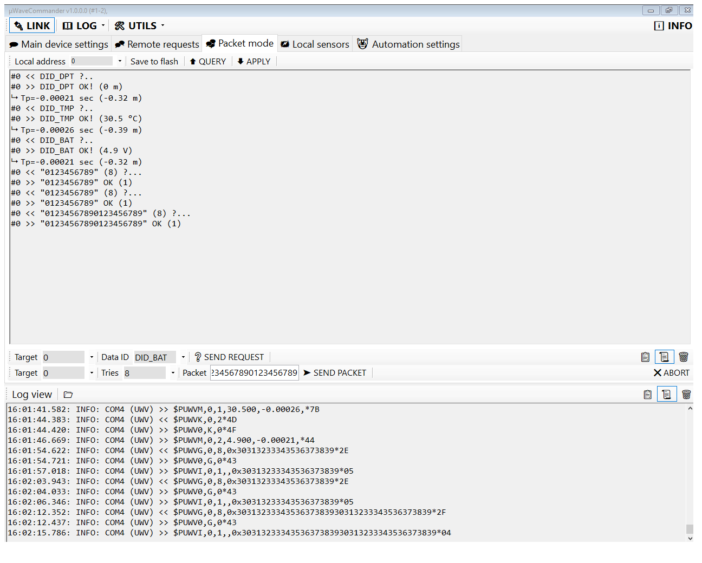
Task: Select log line timestamped 16:02:15.786
Action: tap(229, 533)
